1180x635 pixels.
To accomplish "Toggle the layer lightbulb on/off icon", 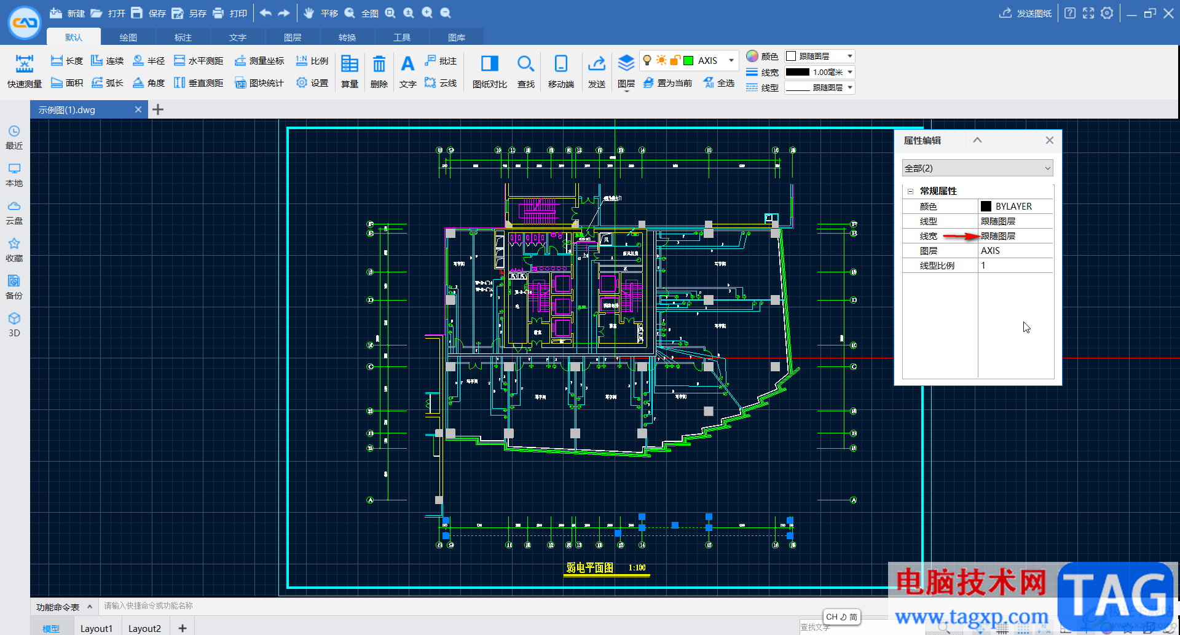I will click(x=647, y=60).
